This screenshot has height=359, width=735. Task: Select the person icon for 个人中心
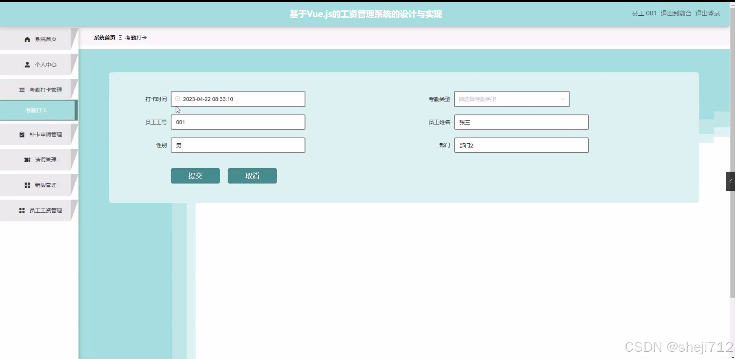point(27,64)
